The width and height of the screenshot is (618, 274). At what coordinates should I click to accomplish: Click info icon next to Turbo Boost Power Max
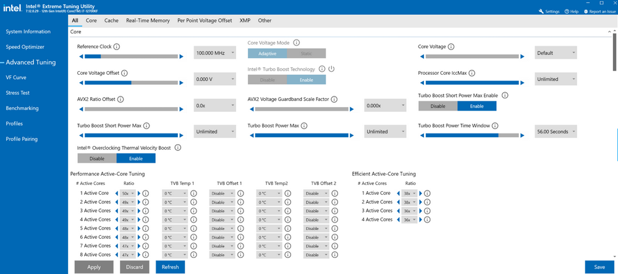coord(304,126)
